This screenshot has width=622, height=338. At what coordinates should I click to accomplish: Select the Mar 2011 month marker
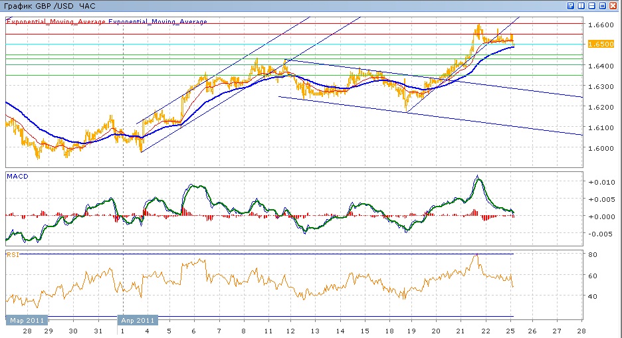[x=27, y=320]
